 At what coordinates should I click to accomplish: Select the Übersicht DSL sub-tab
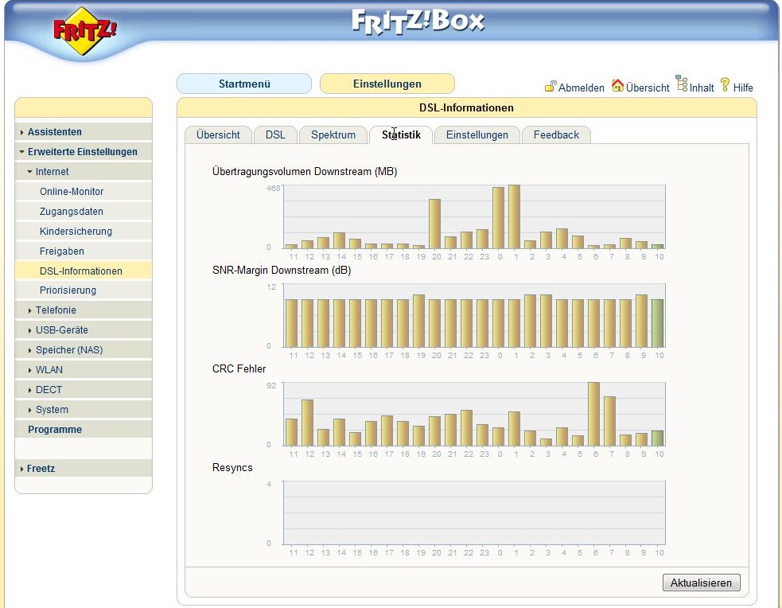coord(218,134)
